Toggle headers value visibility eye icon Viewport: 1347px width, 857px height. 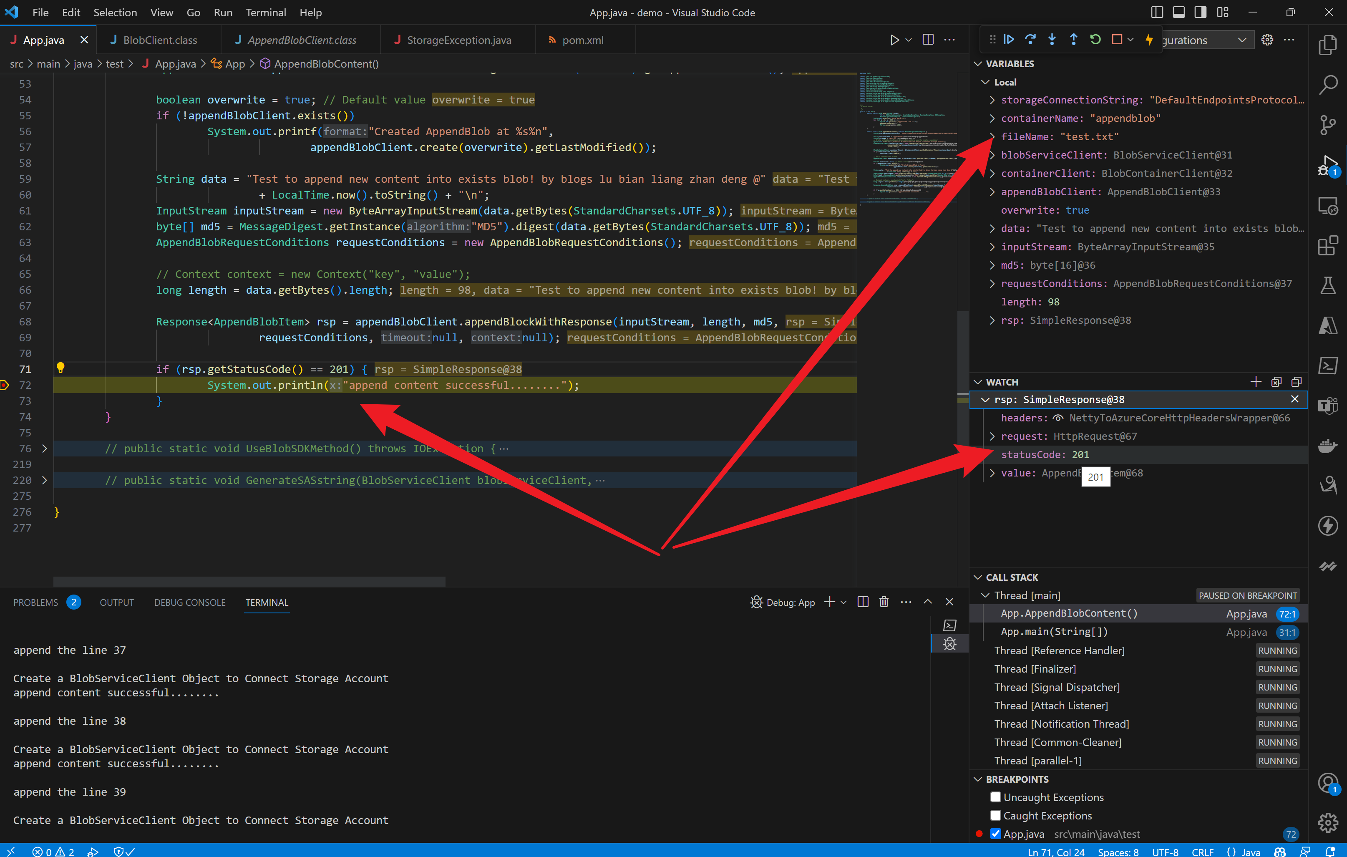click(1058, 418)
